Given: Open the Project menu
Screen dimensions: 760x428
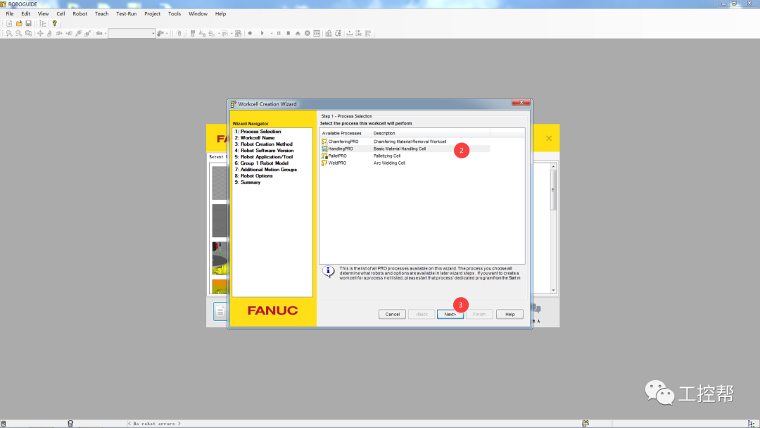Looking at the screenshot, I should coord(152,13).
